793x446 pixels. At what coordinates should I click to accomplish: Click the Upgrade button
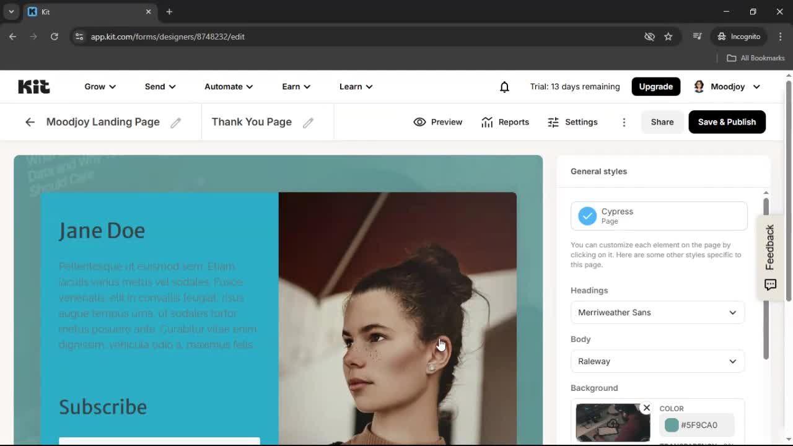click(655, 87)
